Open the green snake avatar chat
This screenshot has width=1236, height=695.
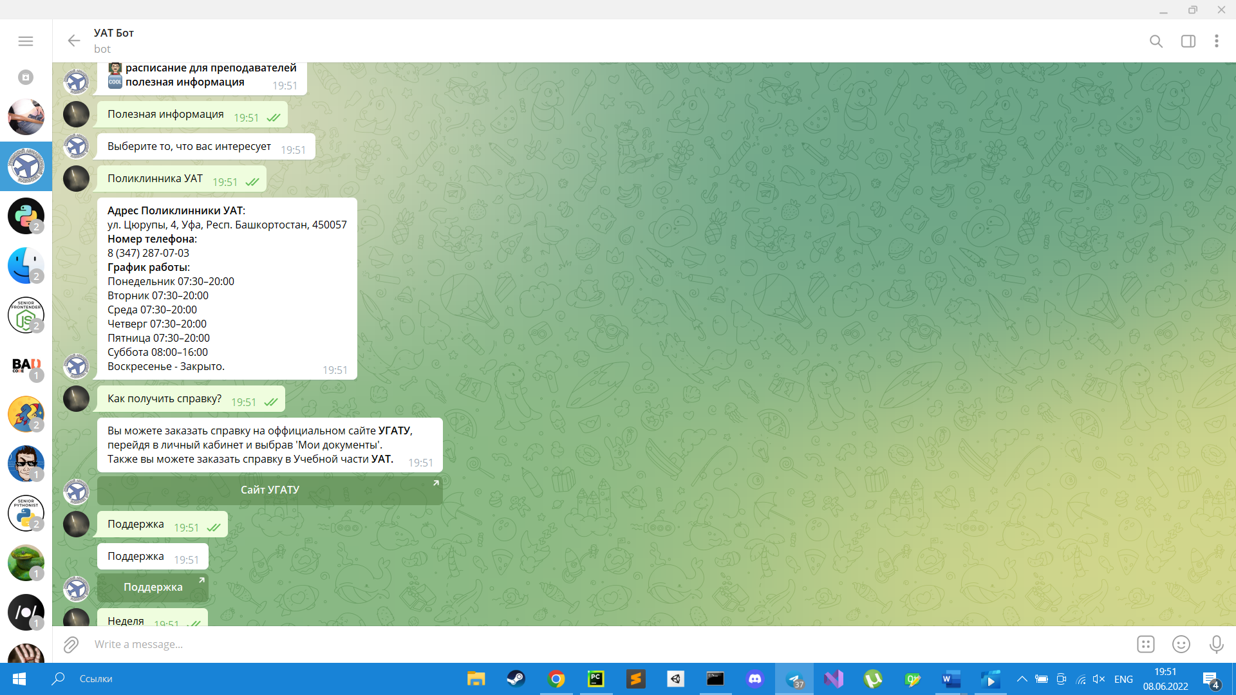tap(26, 562)
